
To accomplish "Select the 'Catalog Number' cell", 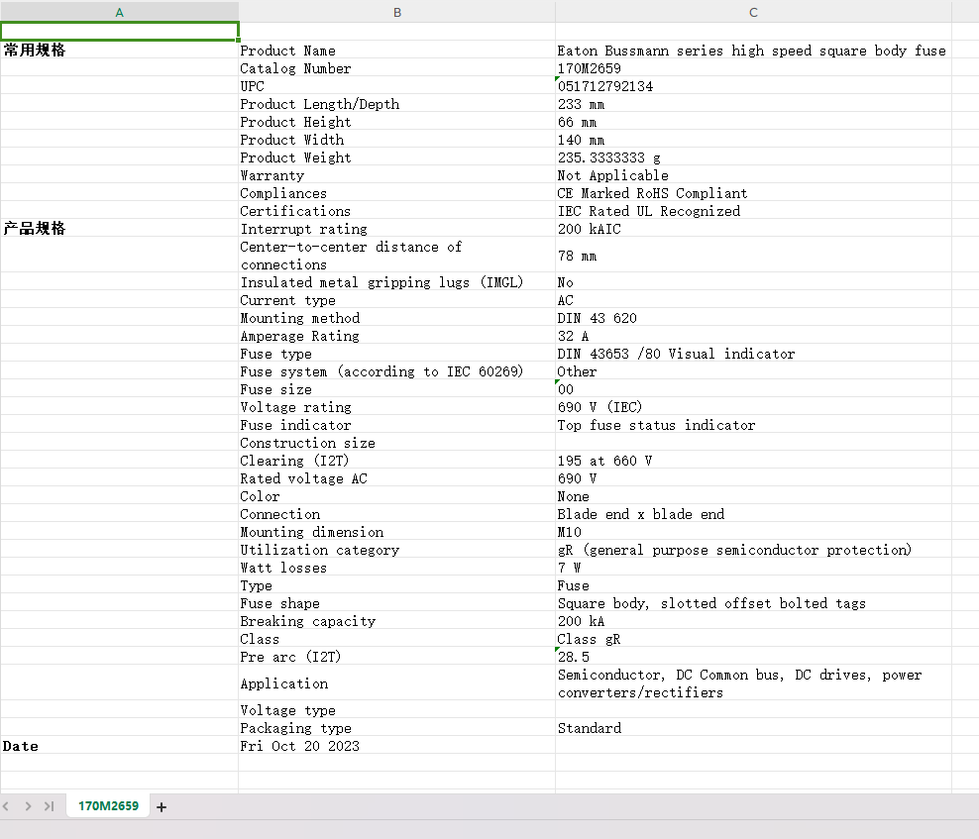I will coord(397,68).
